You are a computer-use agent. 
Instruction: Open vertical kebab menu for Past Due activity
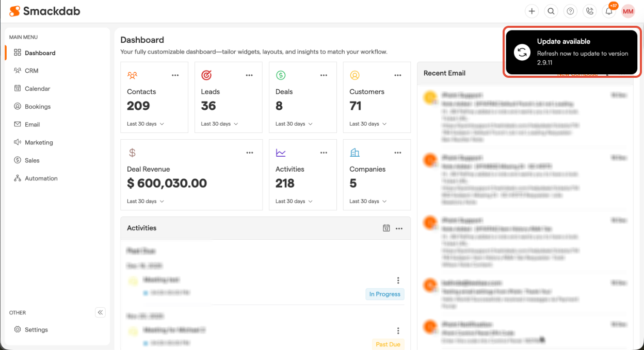[x=398, y=330]
